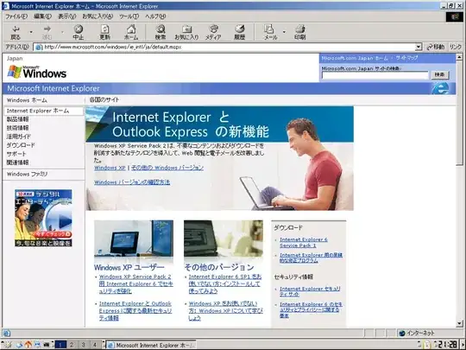Click the Print (印刷) toolbar icon
466x350 pixels.
click(299, 32)
